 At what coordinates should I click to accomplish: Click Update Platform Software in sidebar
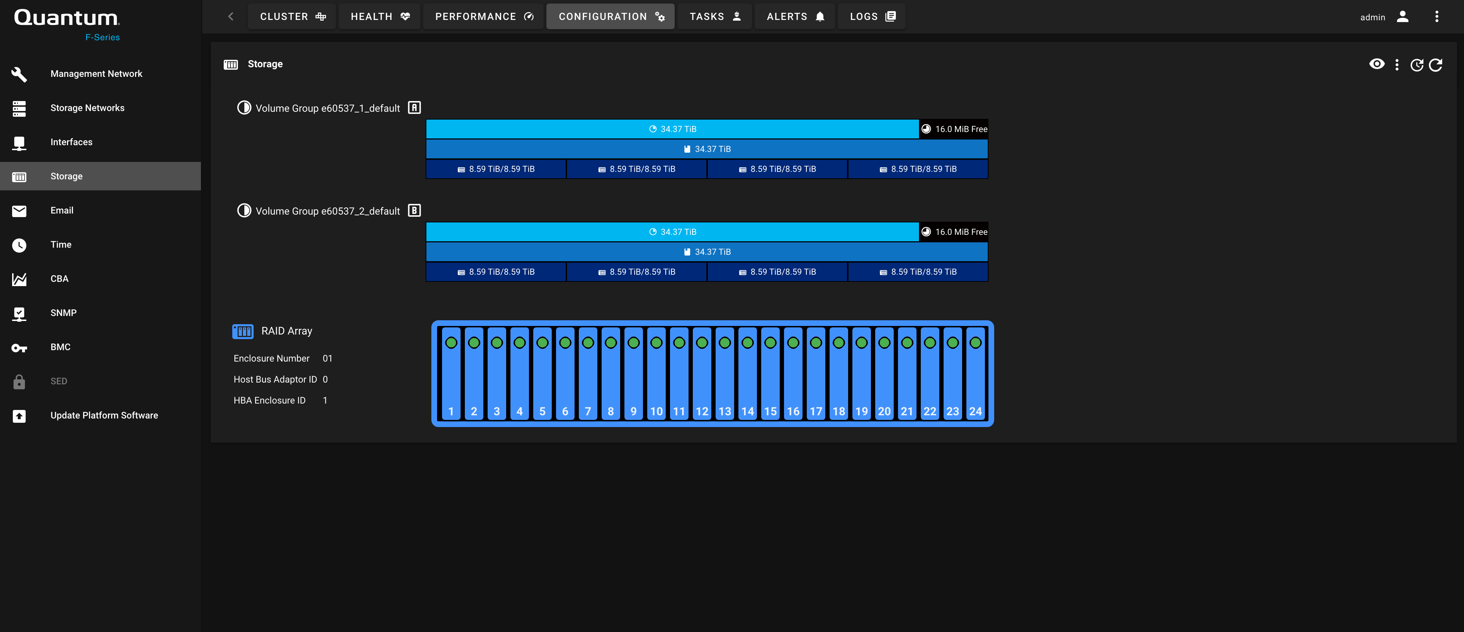104,415
